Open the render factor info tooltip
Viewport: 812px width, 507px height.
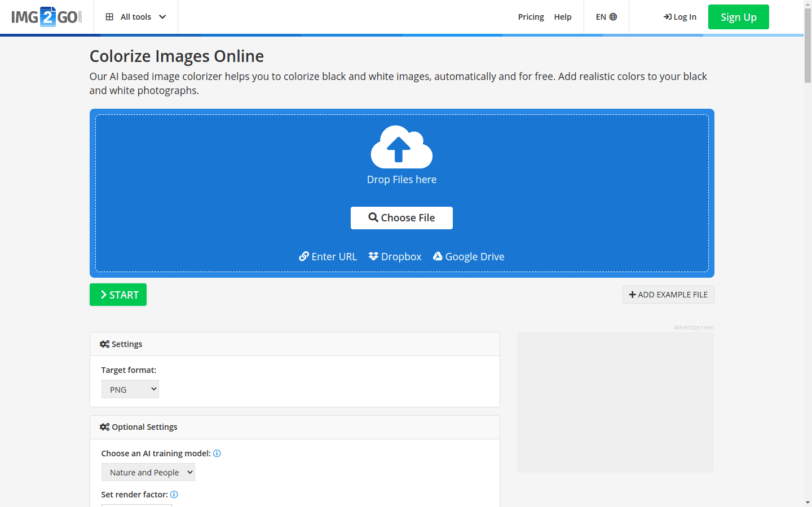[x=174, y=494]
